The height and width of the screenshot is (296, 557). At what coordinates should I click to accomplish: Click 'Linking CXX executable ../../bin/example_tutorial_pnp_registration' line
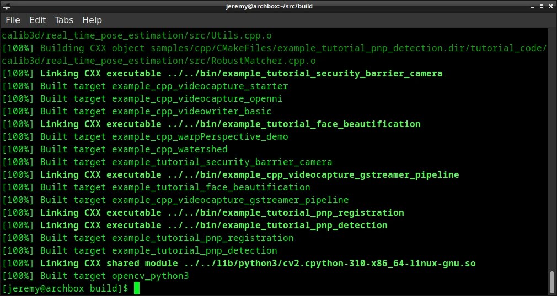(x=203, y=213)
